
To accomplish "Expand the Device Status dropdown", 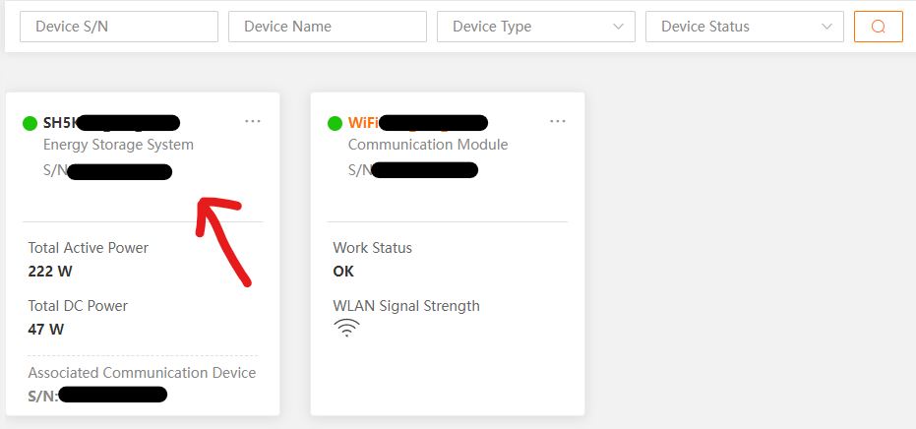I will tap(744, 27).
